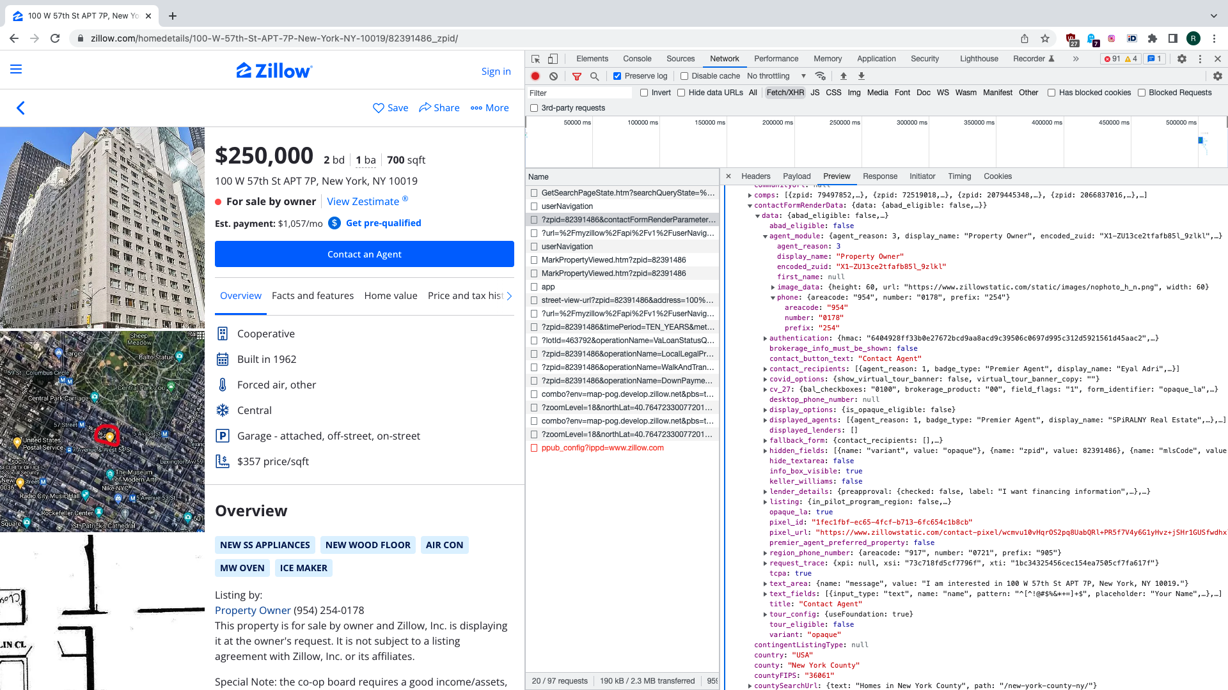The width and height of the screenshot is (1228, 690).
Task: Collapse the phone object node
Action: 773,298
